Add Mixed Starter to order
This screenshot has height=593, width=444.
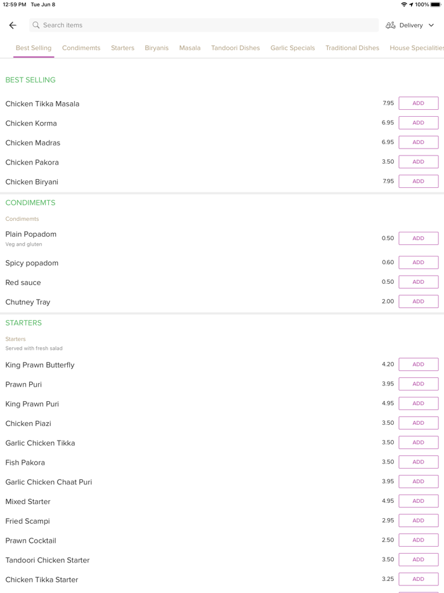pos(418,501)
